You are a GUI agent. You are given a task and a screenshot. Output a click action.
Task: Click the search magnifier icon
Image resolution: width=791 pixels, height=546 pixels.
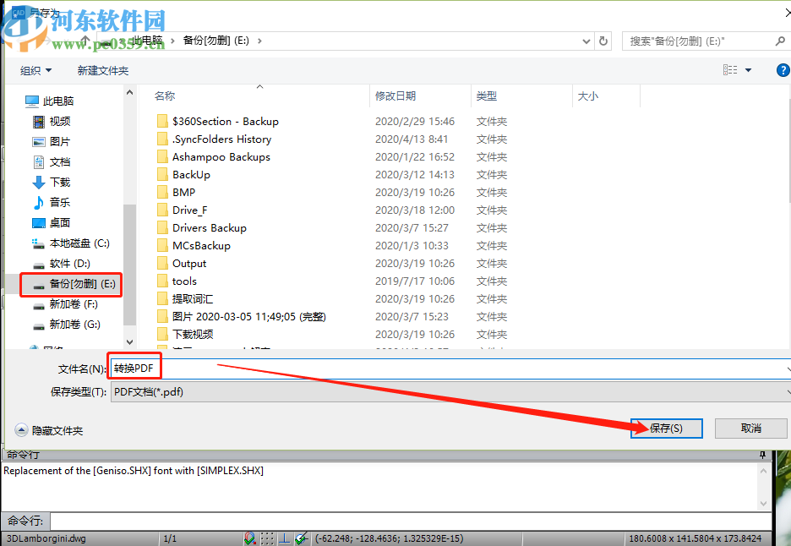[x=780, y=41]
